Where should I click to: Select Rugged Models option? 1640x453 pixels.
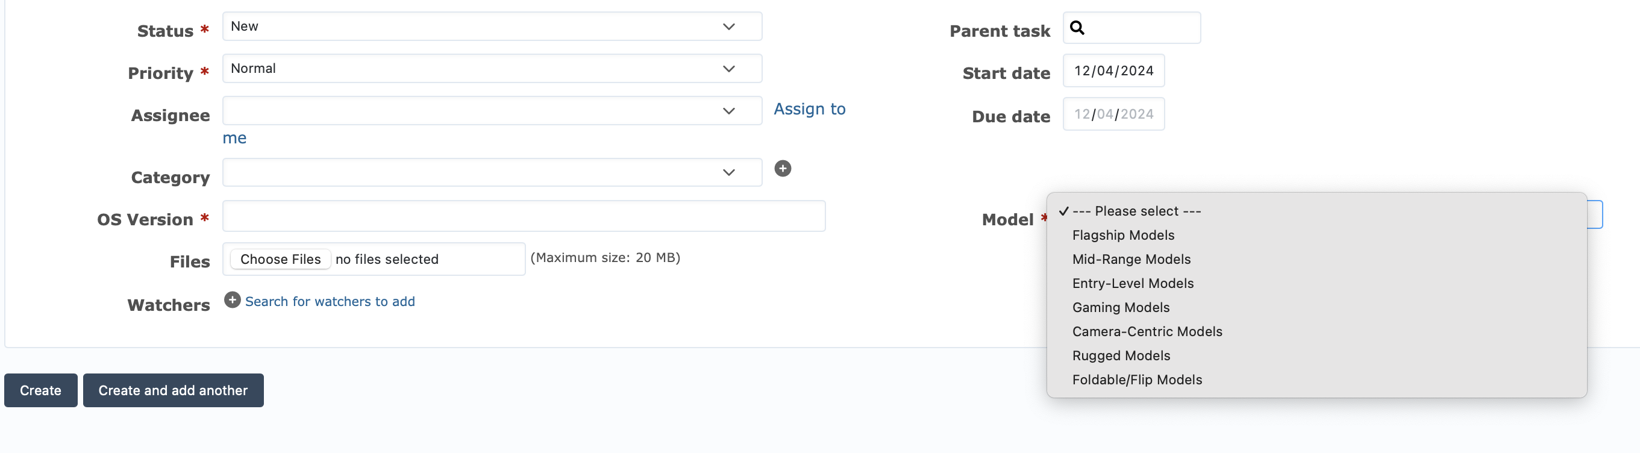(1121, 355)
